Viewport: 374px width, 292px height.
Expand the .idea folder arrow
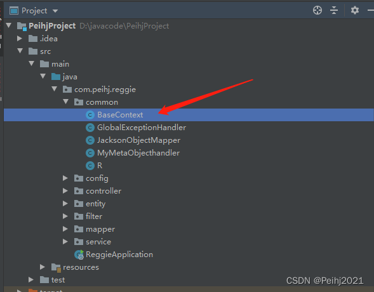(x=20, y=38)
